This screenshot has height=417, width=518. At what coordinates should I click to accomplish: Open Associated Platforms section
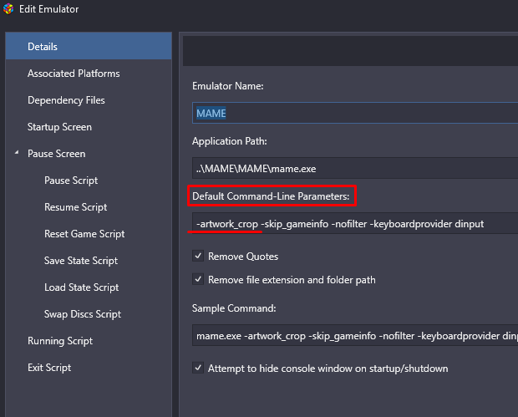pos(89,74)
